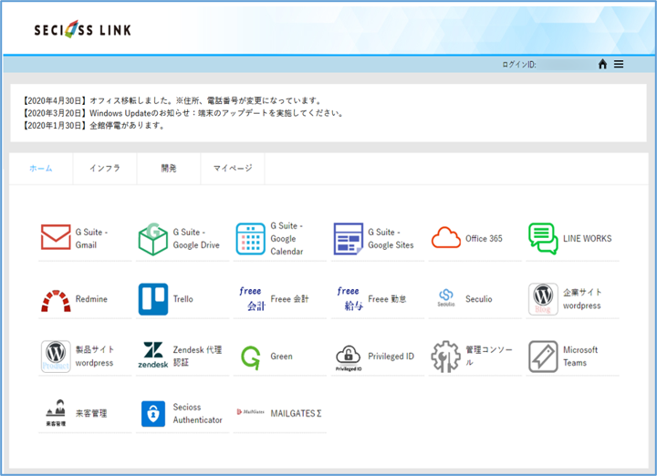Click the 企業サイト wordpress label
The height and width of the screenshot is (476, 657).
(582, 299)
